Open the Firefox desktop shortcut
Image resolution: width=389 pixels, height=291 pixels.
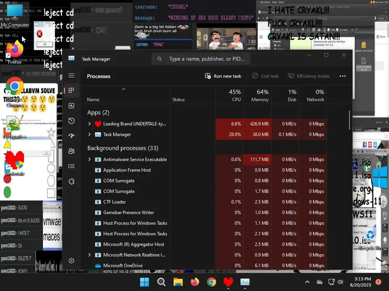[x=15, y=52]
